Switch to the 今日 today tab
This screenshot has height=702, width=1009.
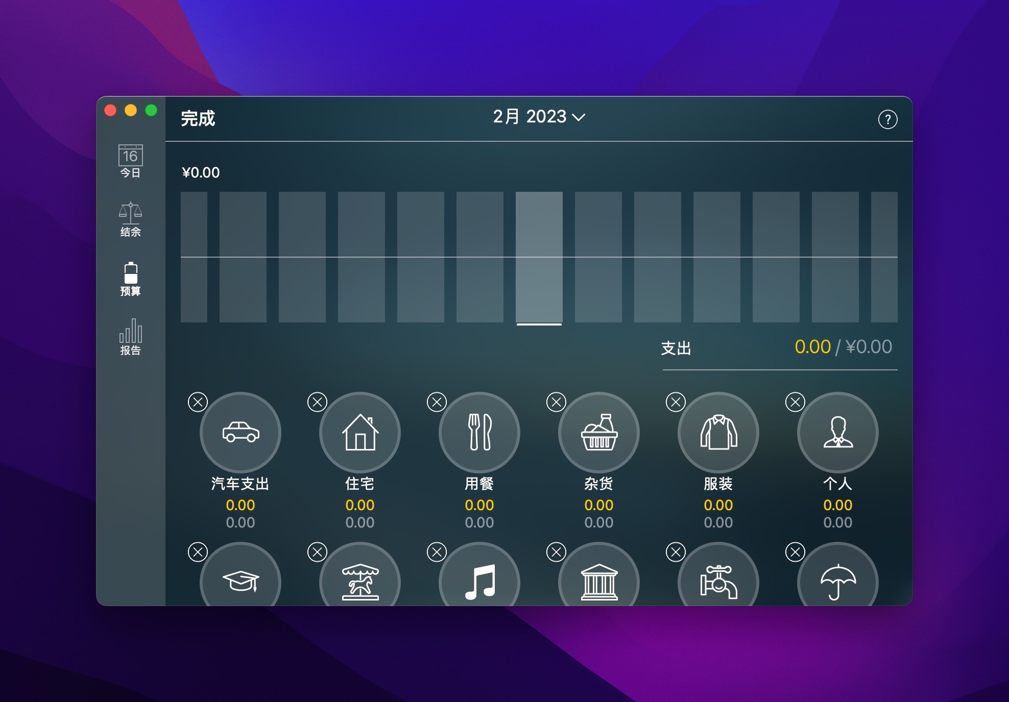(130, 161)
